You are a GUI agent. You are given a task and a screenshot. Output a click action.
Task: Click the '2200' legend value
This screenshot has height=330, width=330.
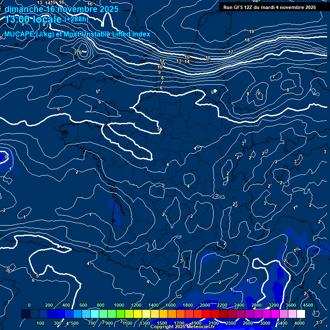[222, 305]
